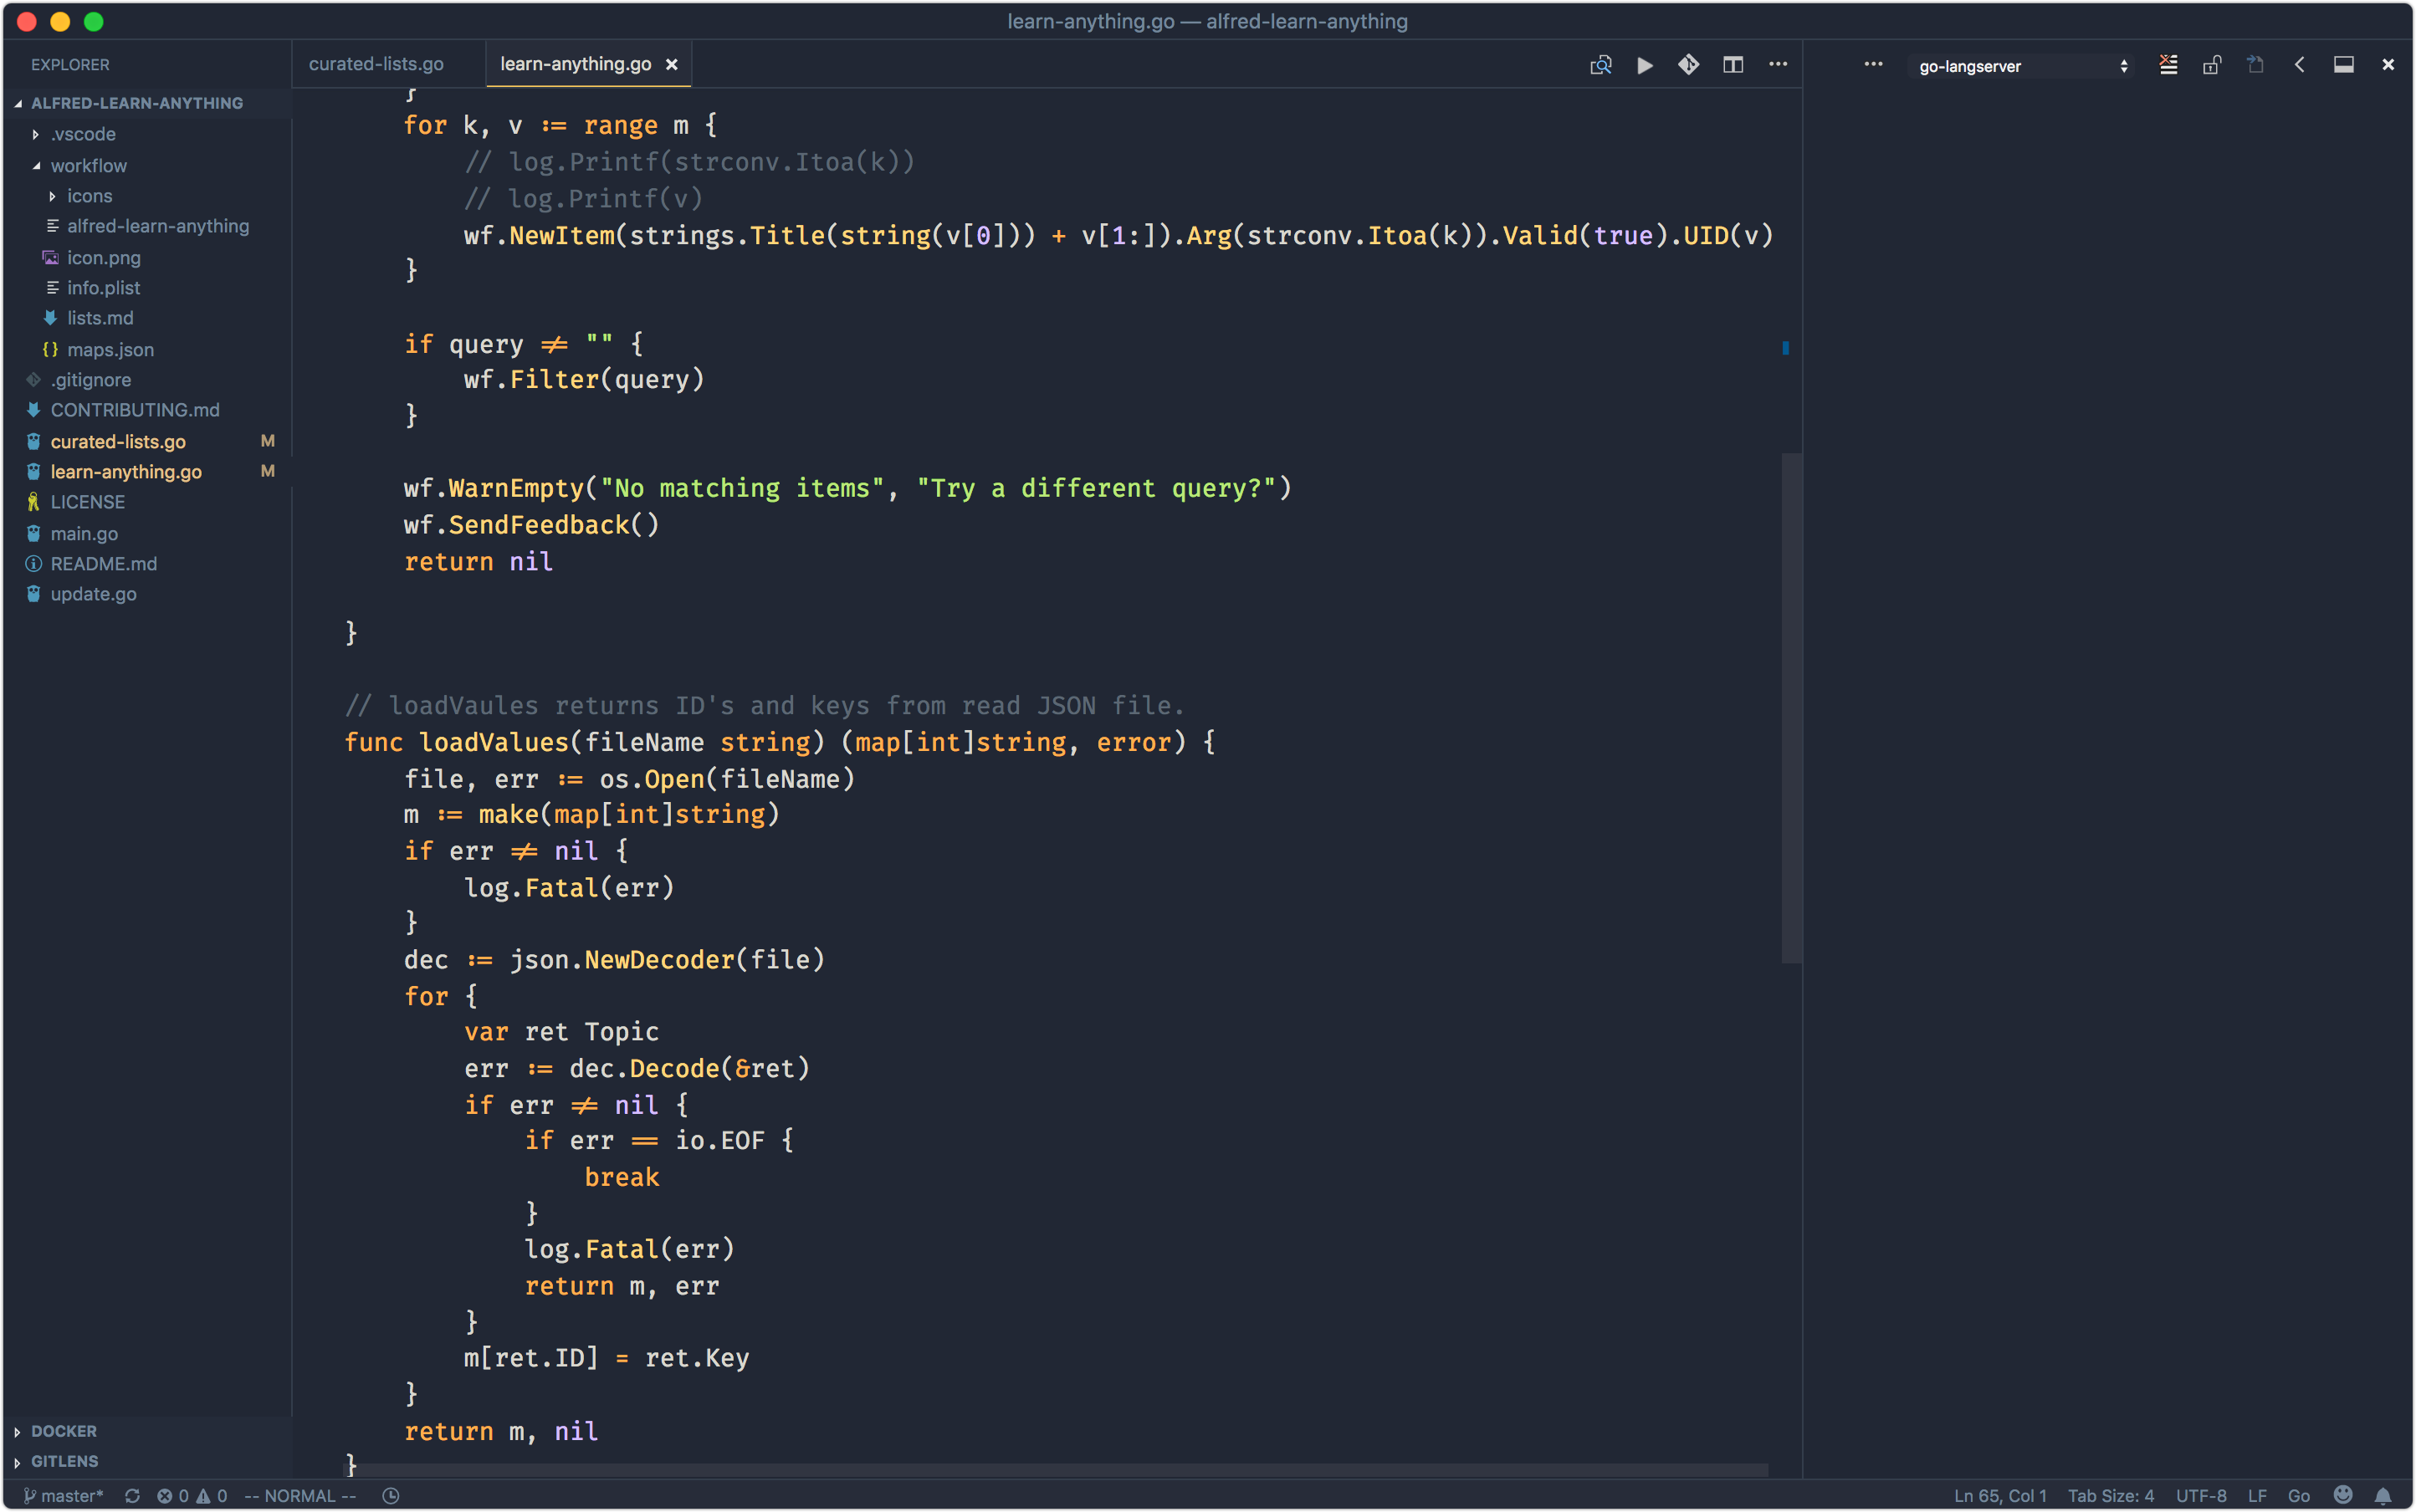Viewport: 2416px width, 1512px height.
Task: Open curated-lists.go from the explorer tree
Action: point(118,442)
